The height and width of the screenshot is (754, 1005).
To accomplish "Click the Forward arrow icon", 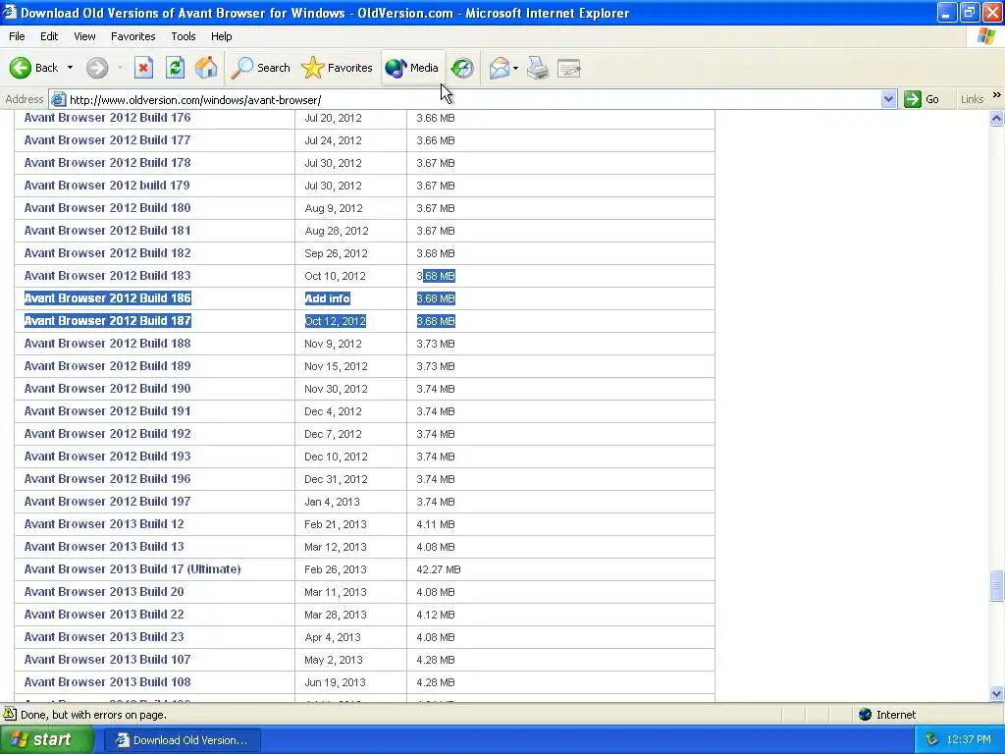I will [97, 68].
